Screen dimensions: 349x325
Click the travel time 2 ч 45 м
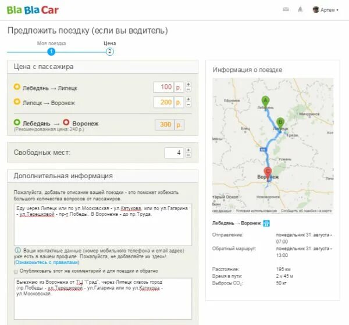coord(284,276)
